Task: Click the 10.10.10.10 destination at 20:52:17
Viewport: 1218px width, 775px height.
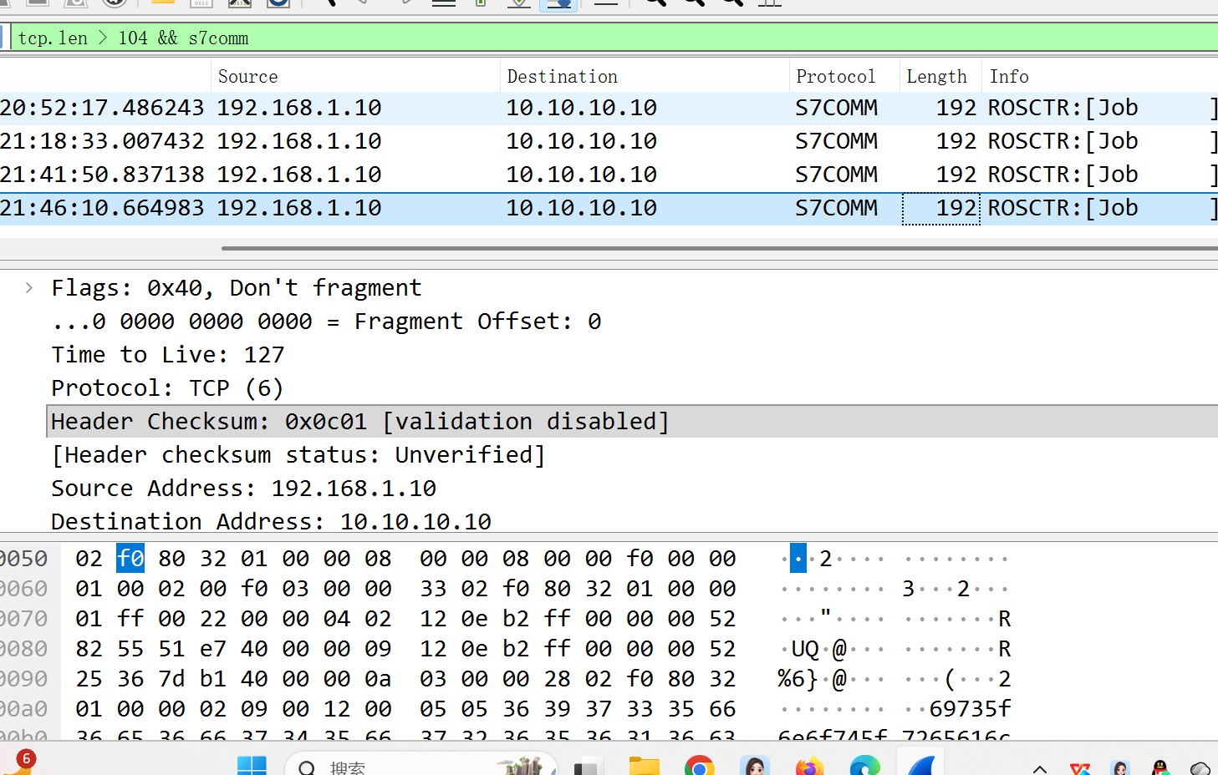Action: point(581,108)
